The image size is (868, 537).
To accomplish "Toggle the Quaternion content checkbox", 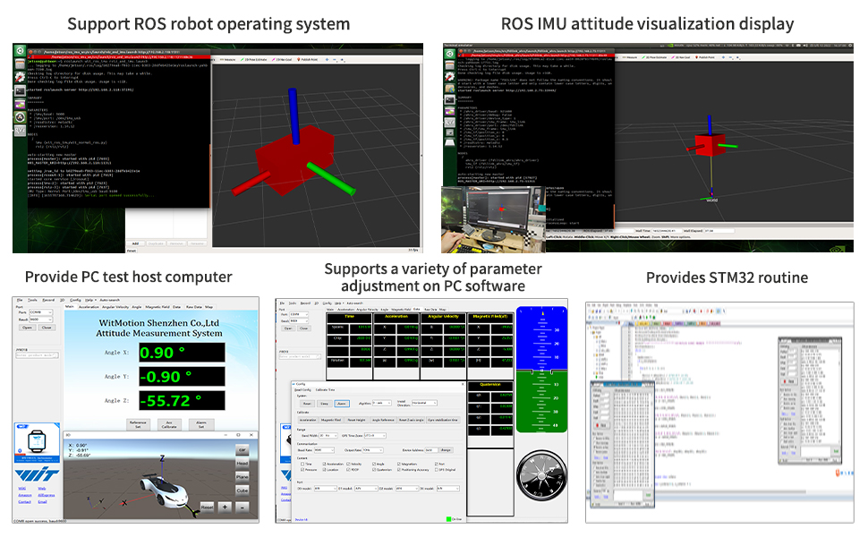I will point(374,471).
